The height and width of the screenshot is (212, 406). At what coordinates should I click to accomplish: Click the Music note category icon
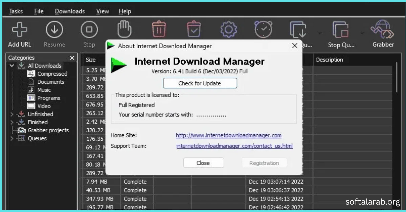(x=31, y=90)
